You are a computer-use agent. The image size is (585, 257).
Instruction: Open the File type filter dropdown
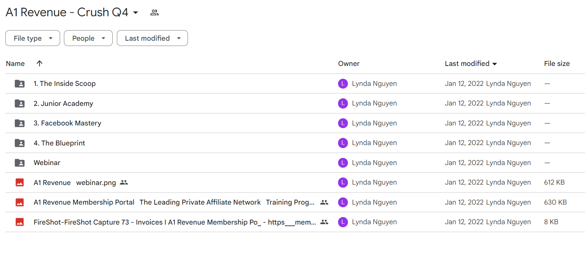coord(33,38)
